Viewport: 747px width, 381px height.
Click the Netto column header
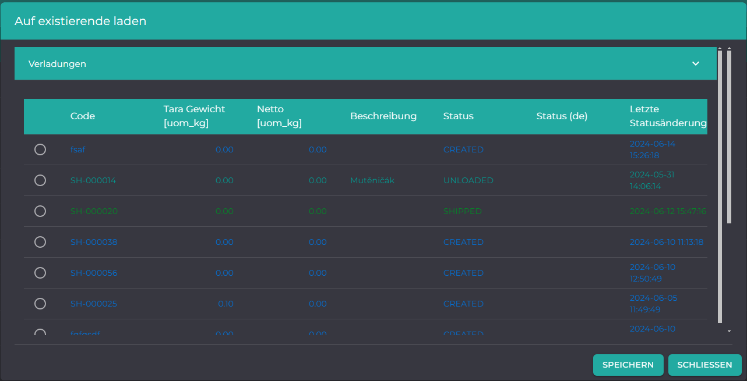(279, 116)
